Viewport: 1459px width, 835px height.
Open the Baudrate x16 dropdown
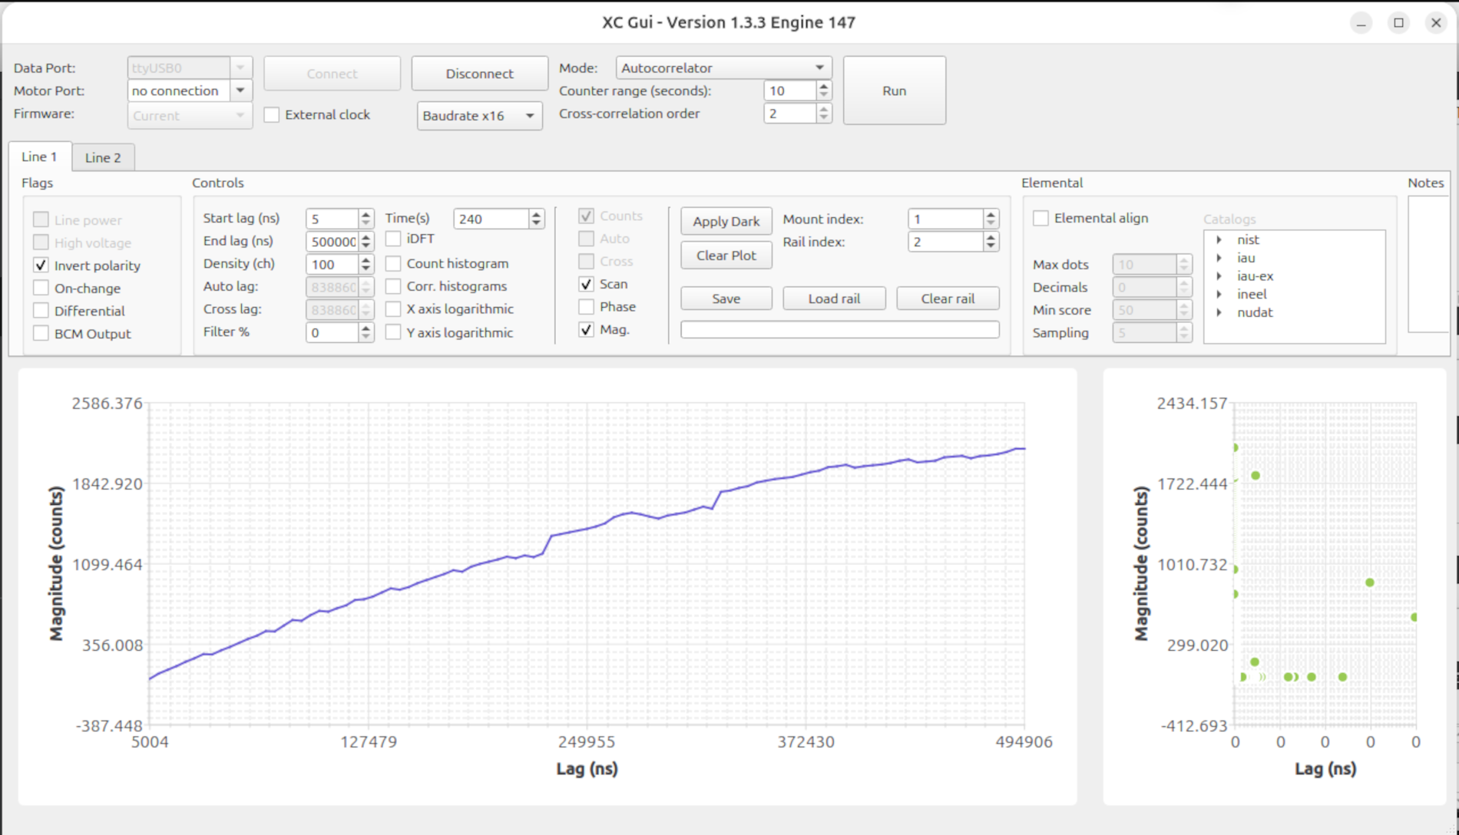coord(479,116)
